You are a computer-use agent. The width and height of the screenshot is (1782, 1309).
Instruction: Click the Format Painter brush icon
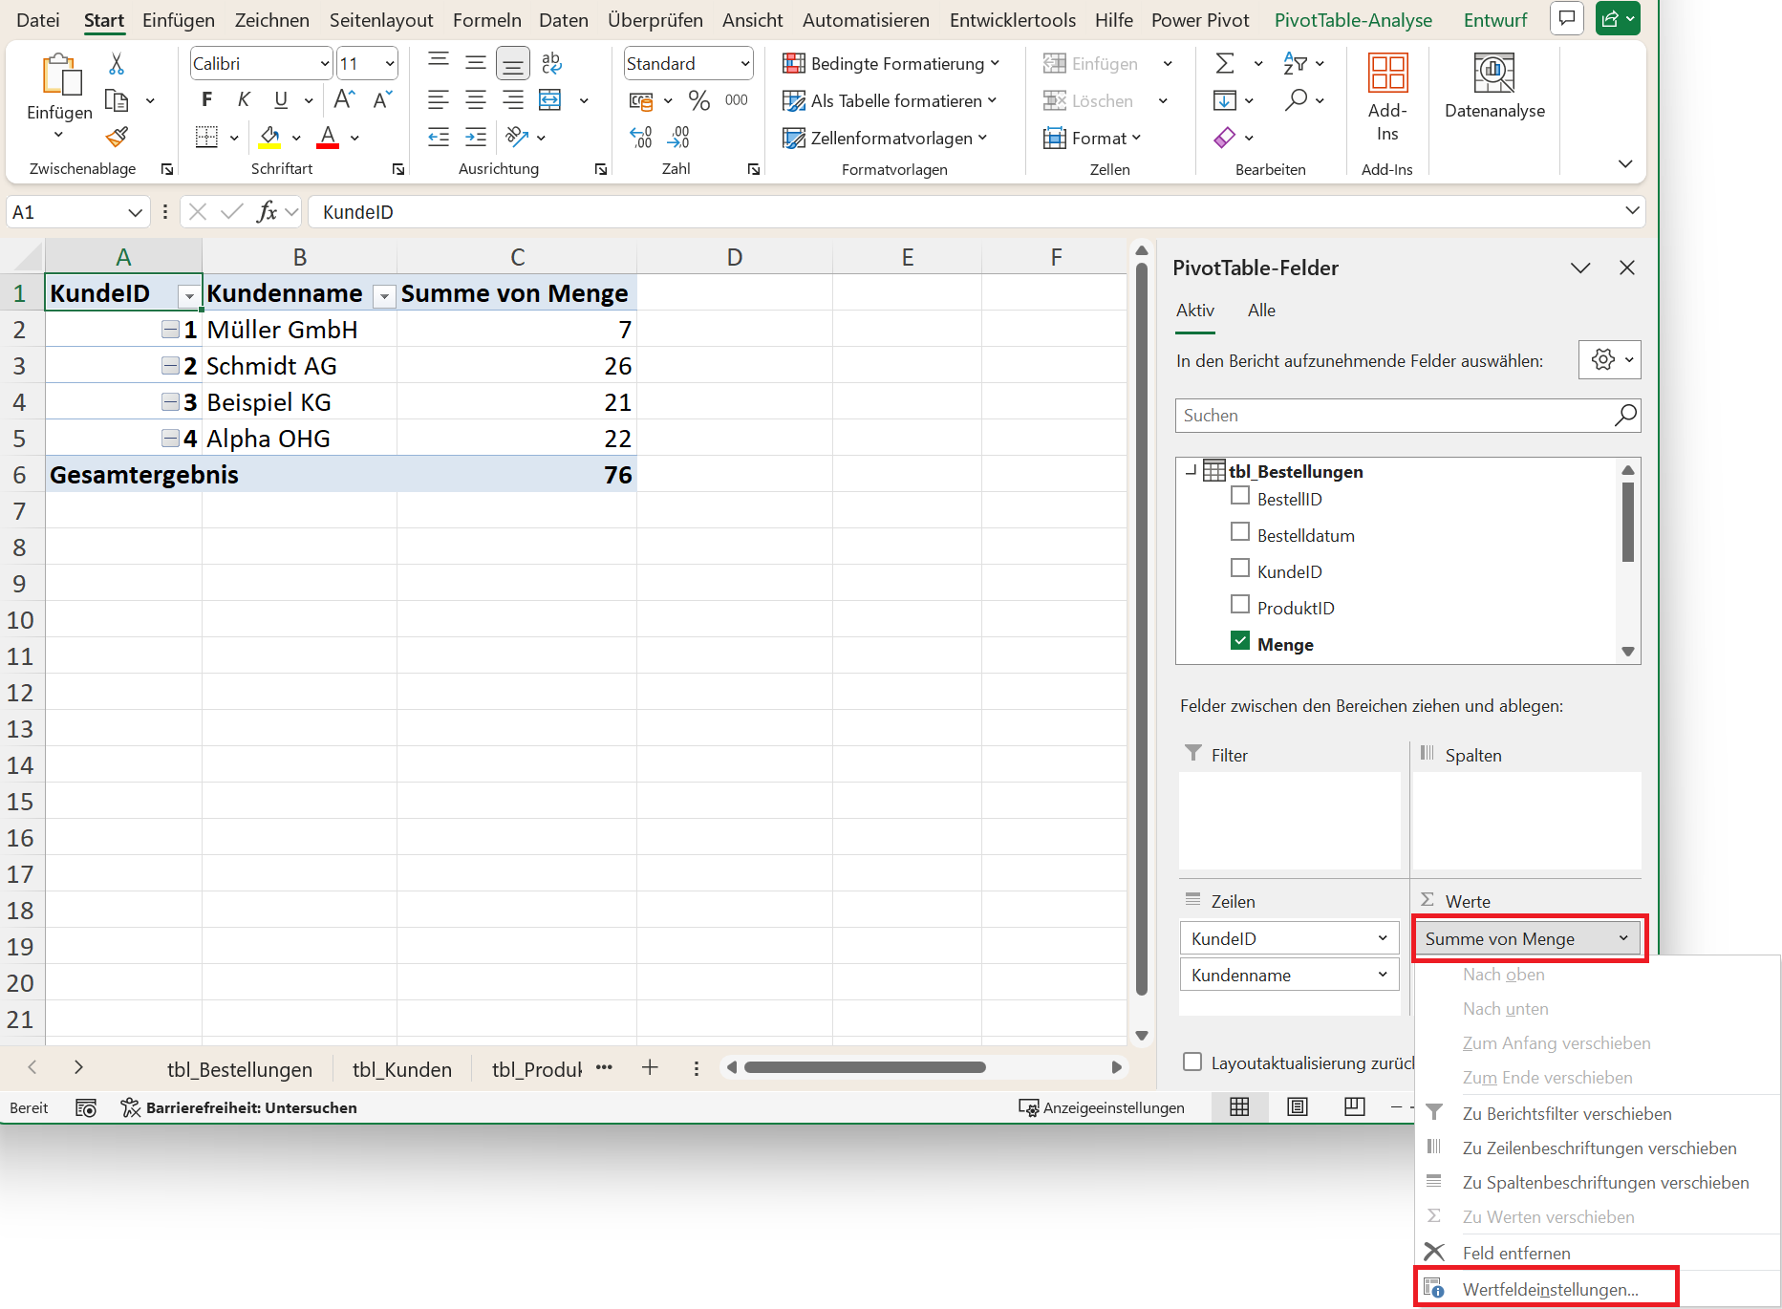point(117,138)
